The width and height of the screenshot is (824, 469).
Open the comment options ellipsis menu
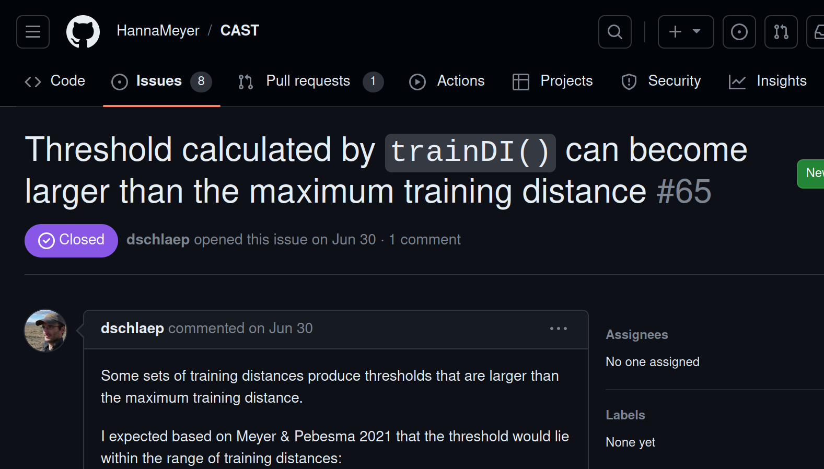click(558, 329)
